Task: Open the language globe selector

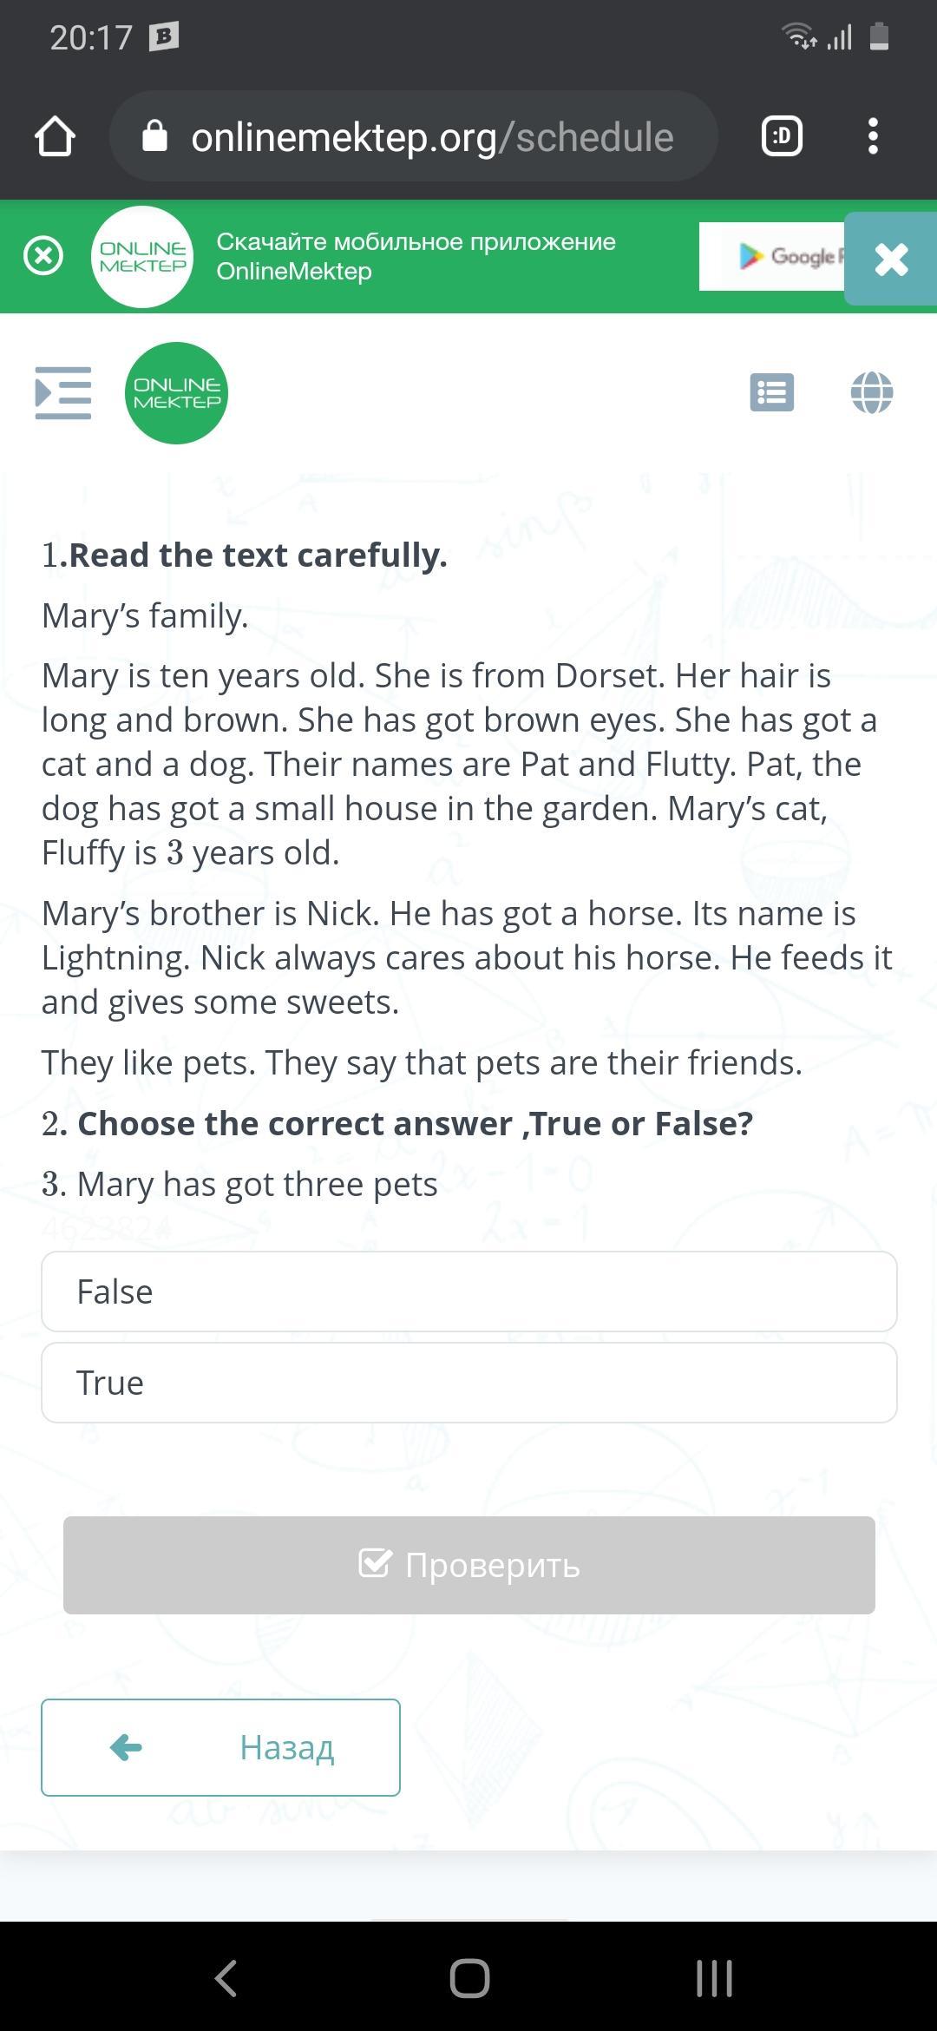Action: [x=872, y=392]
